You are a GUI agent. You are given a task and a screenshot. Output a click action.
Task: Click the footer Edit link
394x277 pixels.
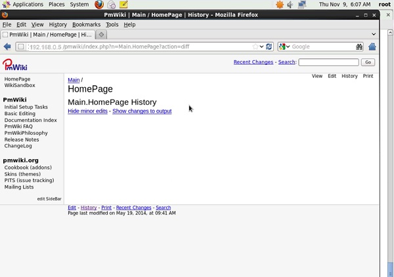(x=72, y=208)
